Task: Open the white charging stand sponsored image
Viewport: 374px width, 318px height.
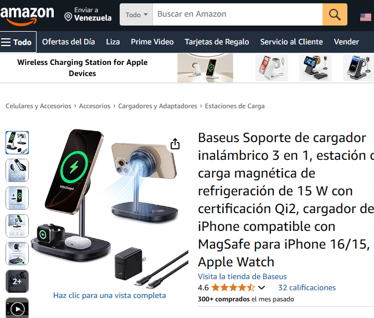Action: (271, 68)
